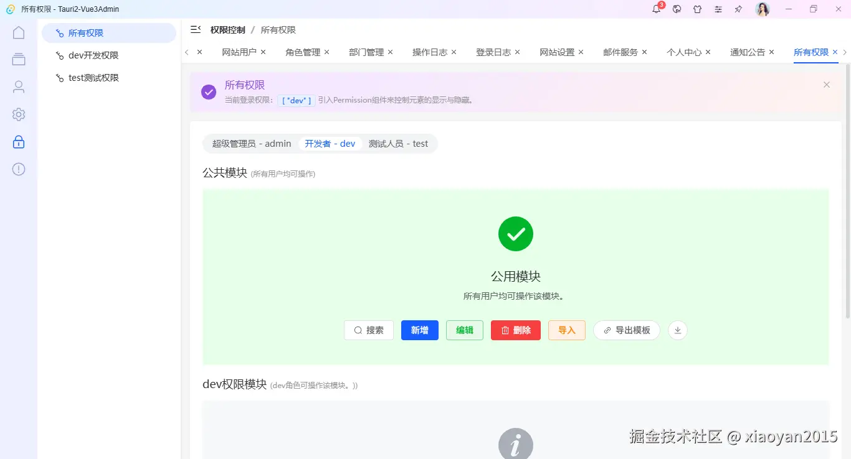Open notifications via the bell icon
851x459 pixels.
[656, 9]
